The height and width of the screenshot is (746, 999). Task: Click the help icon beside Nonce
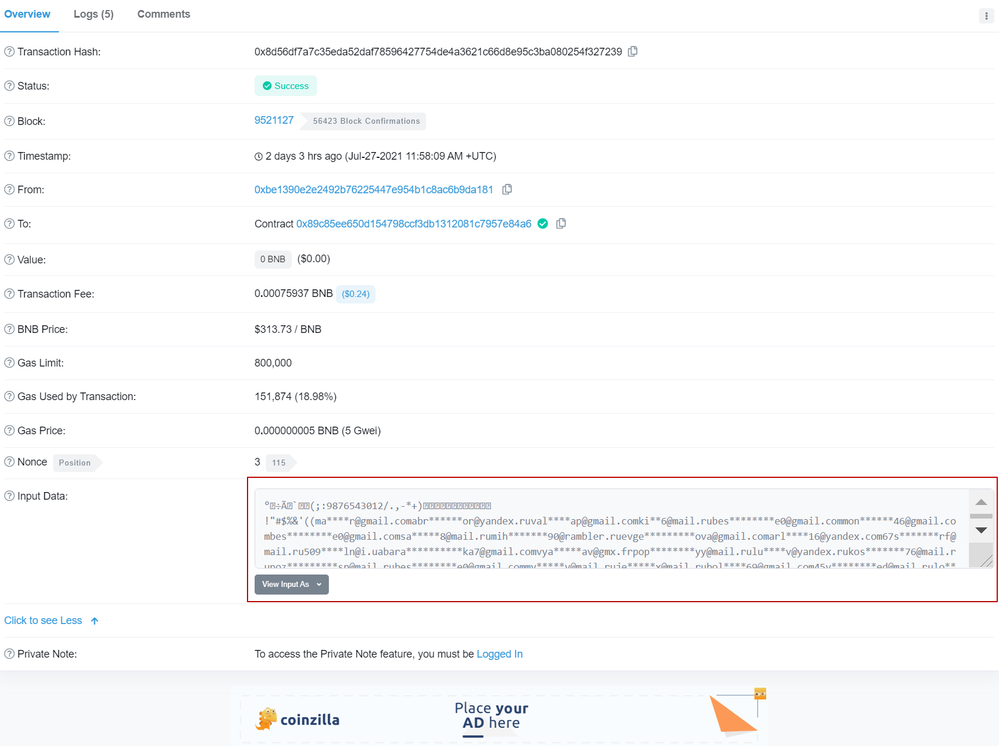click(9, 462)
